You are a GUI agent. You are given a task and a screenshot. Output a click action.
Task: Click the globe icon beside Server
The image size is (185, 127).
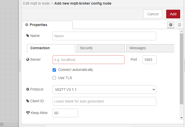coord(28,60)
